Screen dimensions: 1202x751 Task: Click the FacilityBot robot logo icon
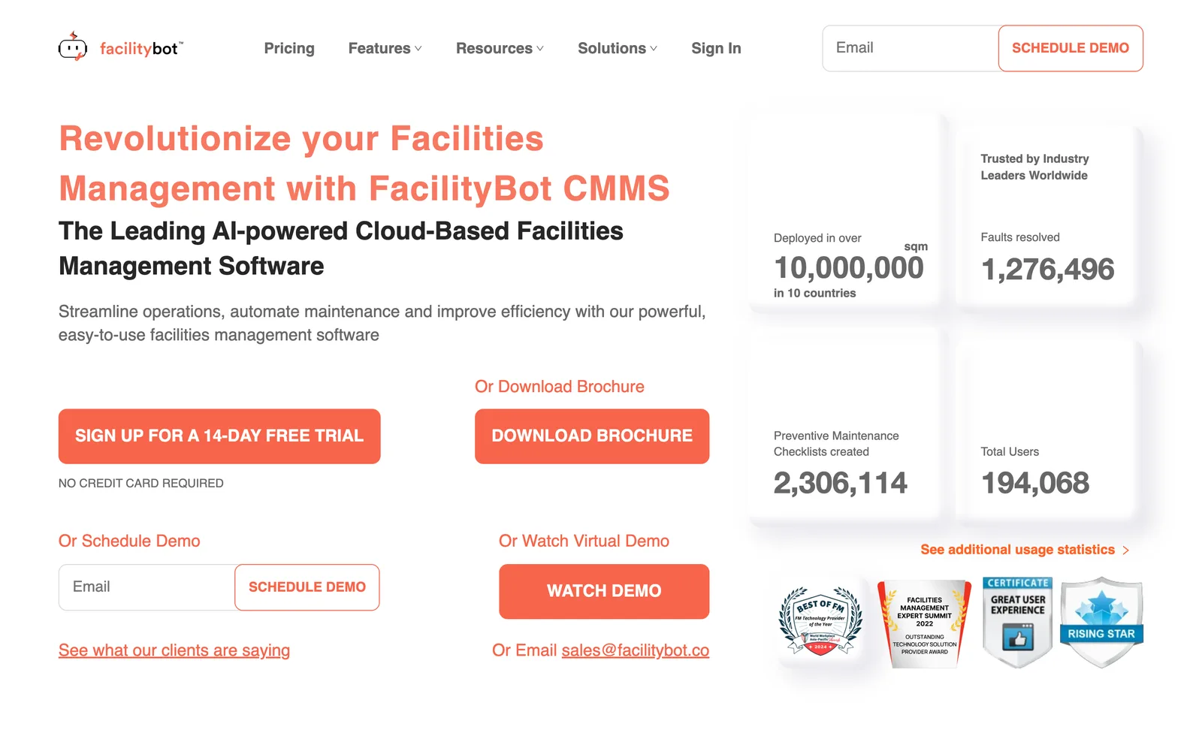(x=73, y=47)
